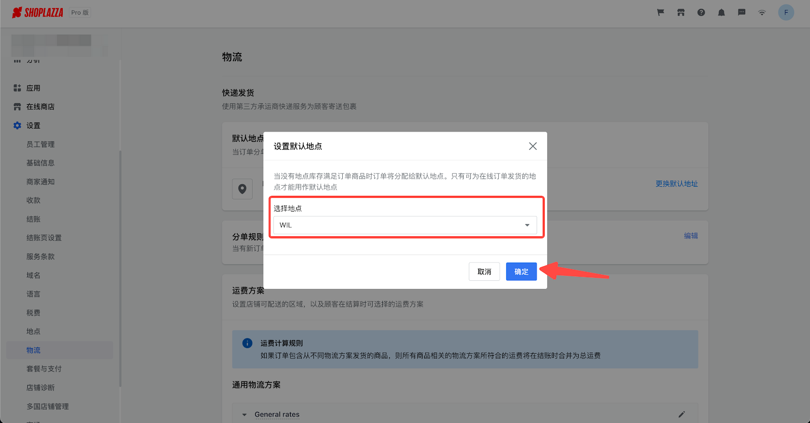The height and width of the screenshot is (423, 810).
Task: Close the 设置默认地点 dialog
Action: [x=533, y=146]
